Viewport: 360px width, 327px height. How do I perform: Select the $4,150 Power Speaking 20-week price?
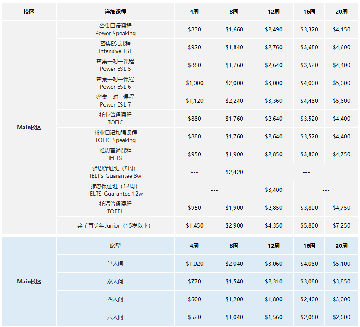pos(341,29)
